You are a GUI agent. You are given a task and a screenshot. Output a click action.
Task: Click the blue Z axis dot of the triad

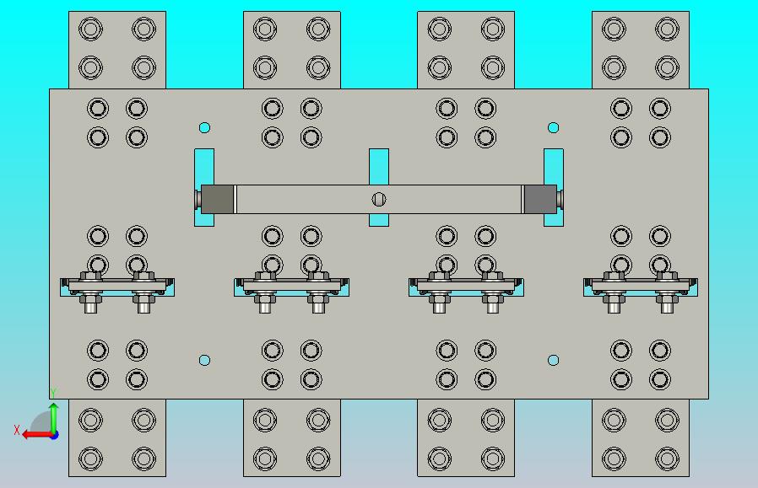tap(54, 436)
